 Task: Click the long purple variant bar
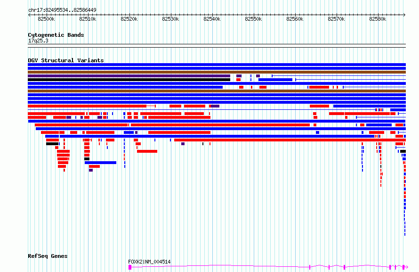pyautogui.click(x=129, y=76)
